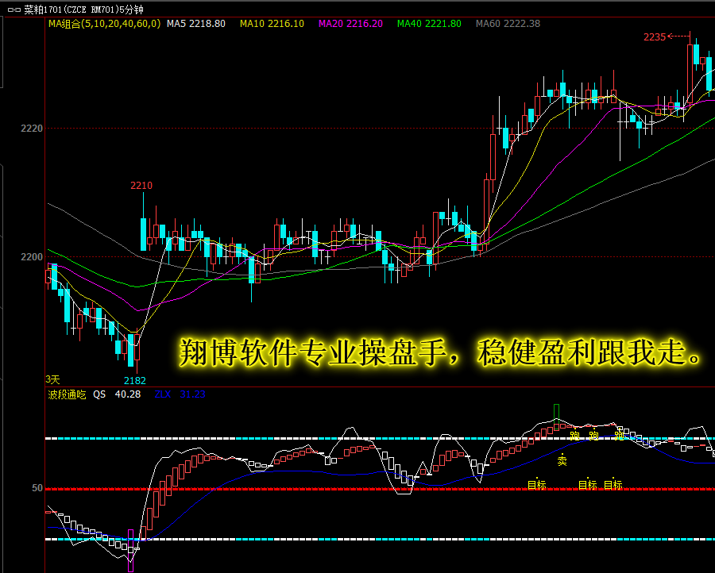The width and height of the screenshot is (715, 573).
Task: Open the 波段通吃 indicator name
Action: pyautogui.click(x=67, y=394)
